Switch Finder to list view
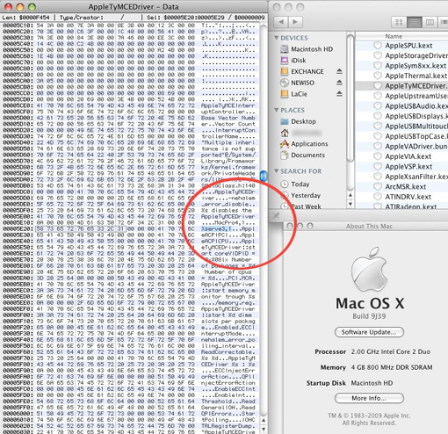Viewport: 448px width, 434px height. [x=414, y=22]
